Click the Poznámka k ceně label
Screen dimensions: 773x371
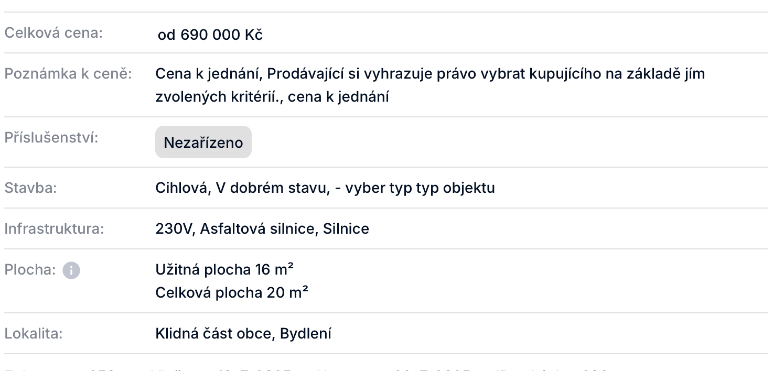coord(68,73)
